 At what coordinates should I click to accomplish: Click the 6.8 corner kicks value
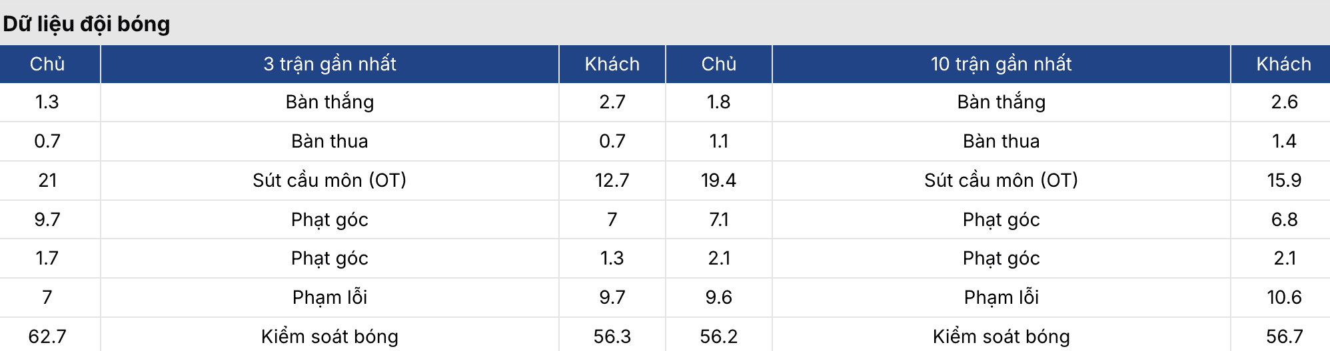(1283, 219)
